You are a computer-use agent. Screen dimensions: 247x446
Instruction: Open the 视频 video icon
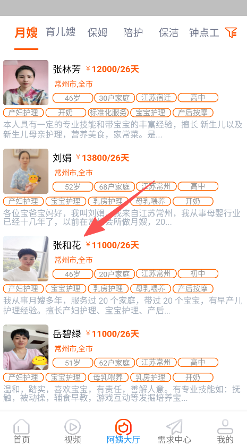coord(73,427)
